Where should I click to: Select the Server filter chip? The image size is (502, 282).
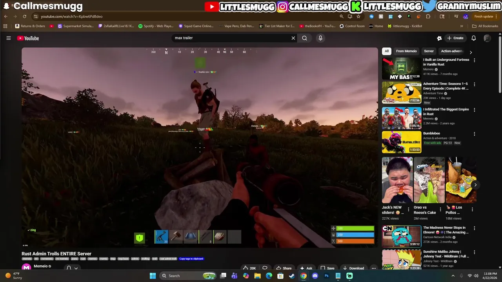click(429, 51)
